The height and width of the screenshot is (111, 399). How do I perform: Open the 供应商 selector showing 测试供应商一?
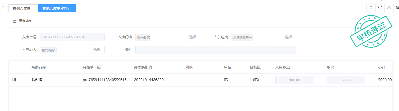(255, 37)
